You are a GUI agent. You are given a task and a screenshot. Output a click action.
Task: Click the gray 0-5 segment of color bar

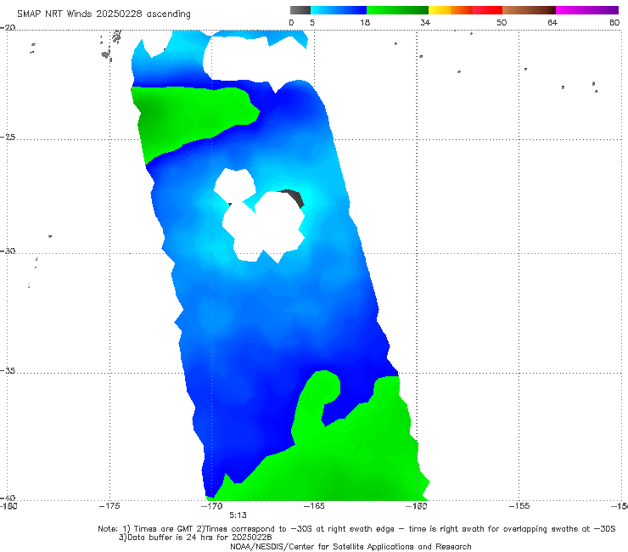[x=300, y=10]
